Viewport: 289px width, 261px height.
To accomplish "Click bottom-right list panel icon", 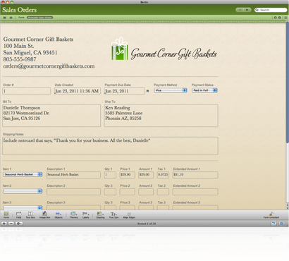I will pyautogui.click(x=282, y=224).
